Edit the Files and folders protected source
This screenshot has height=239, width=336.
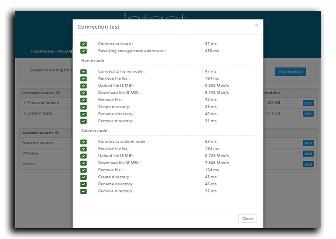click(x=308, y=103)
